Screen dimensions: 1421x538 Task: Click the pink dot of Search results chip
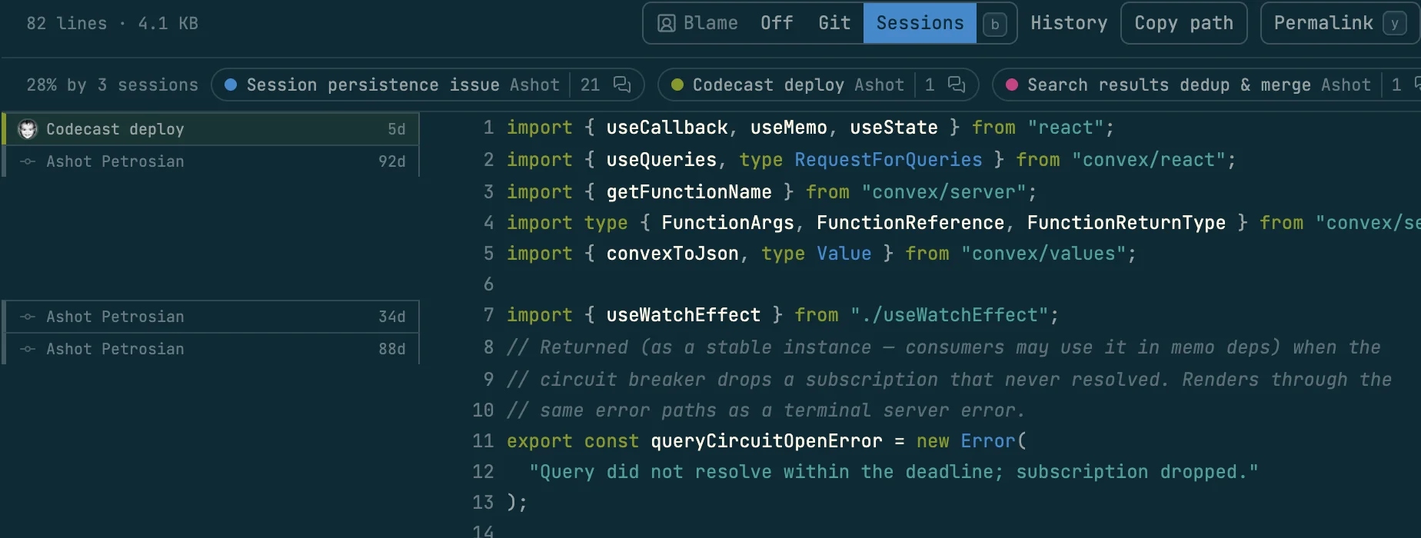1012,85
